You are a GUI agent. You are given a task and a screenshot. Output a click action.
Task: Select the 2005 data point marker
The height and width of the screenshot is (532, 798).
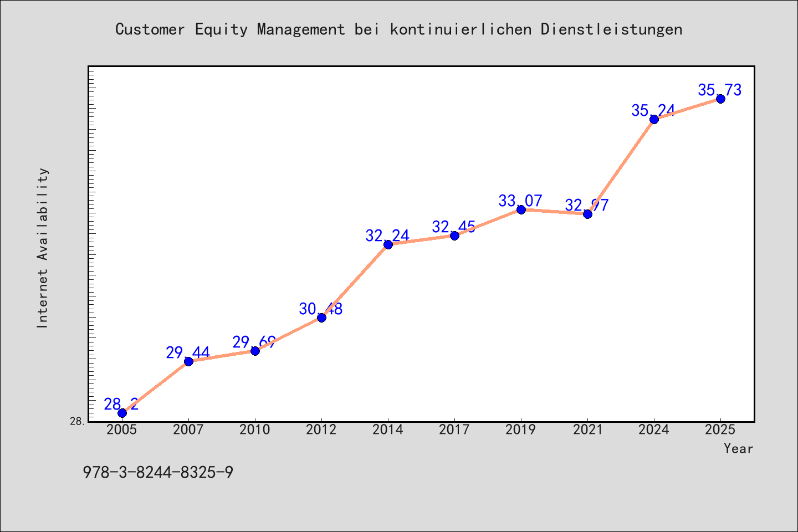(122, 413)
